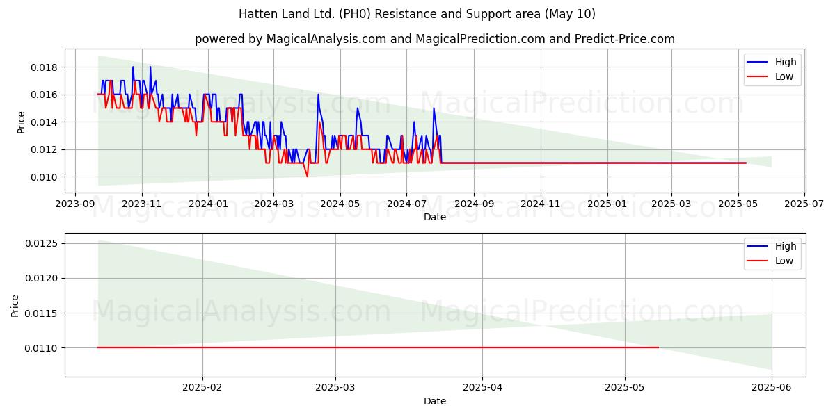Image resolution: width=835 pixels, height=417 pixels.
Task: Click the top chart 'Date' axis label
Action: tap(435, 217)
